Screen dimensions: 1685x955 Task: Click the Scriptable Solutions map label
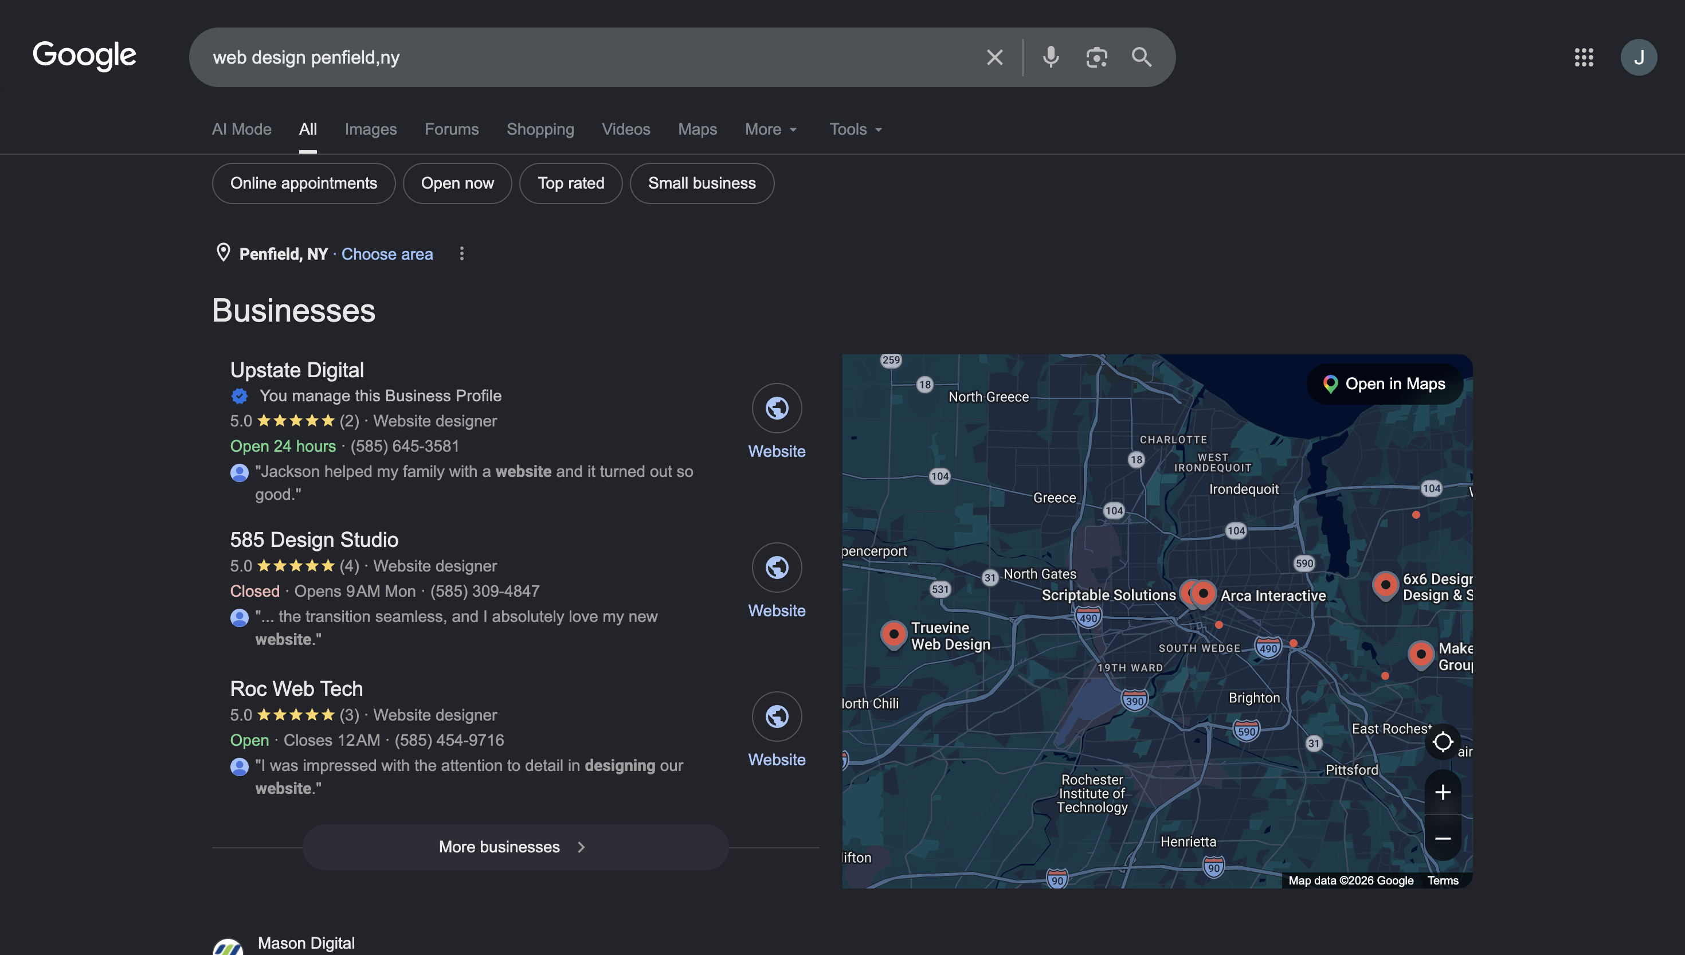coord(1108,595)
